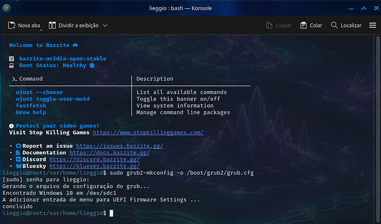The width and height of the screenshot is (381, 224).
Task: Open the issues.bazzite.gg link
Action: (120, 146)
